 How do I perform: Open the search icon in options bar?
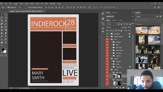[x=155, y=7]
